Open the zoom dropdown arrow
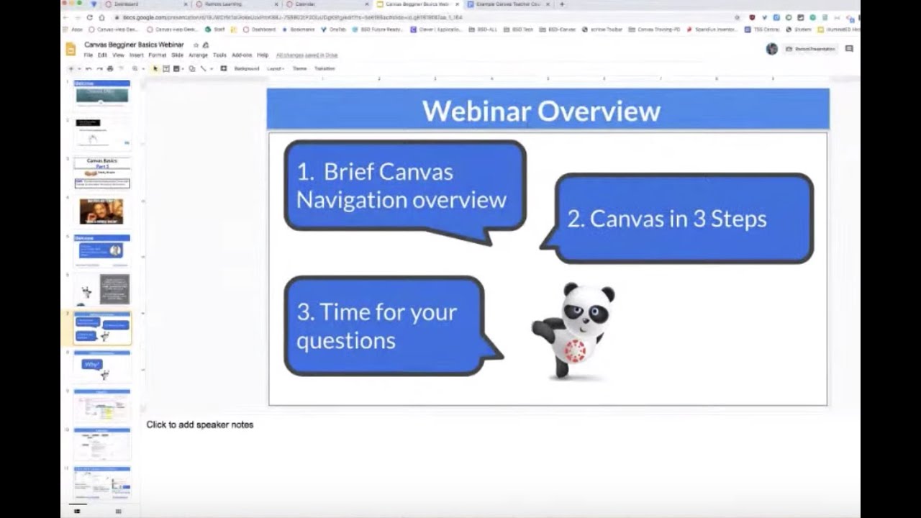The width and height of the screenshot is (921, 518). (x=143, y=68)
